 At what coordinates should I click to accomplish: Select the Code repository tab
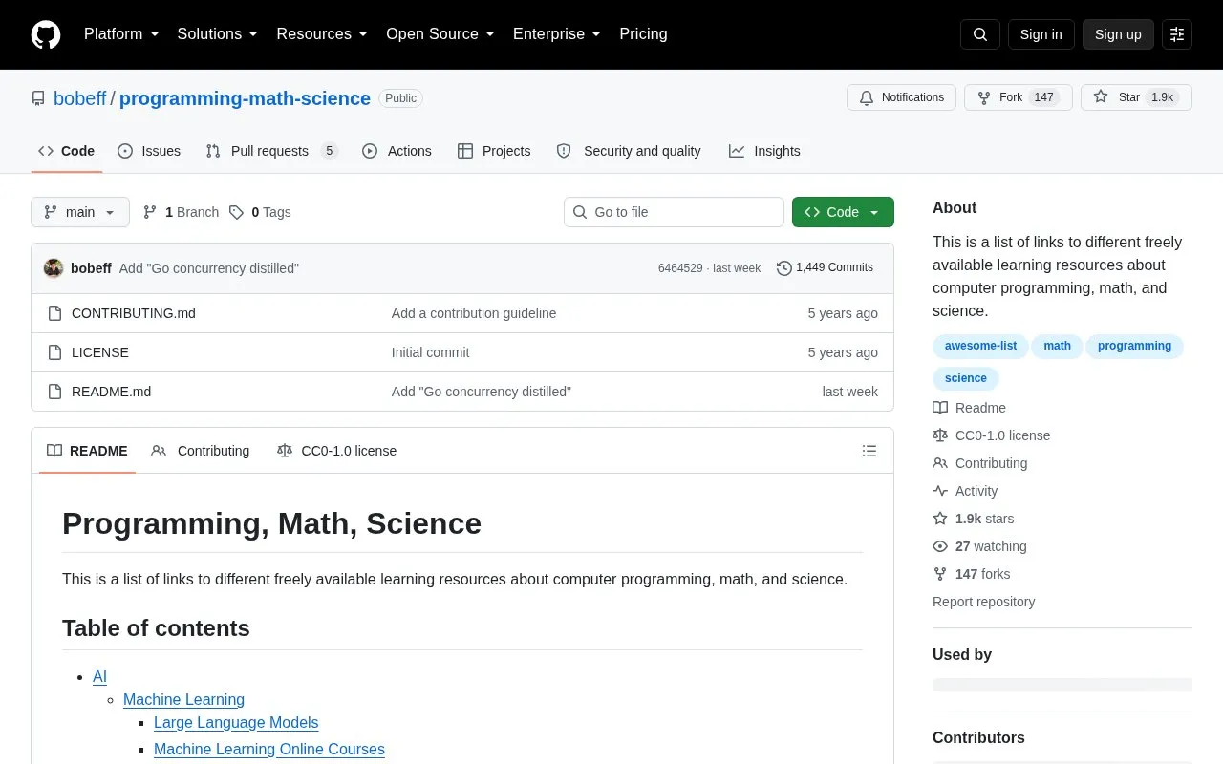67,151
